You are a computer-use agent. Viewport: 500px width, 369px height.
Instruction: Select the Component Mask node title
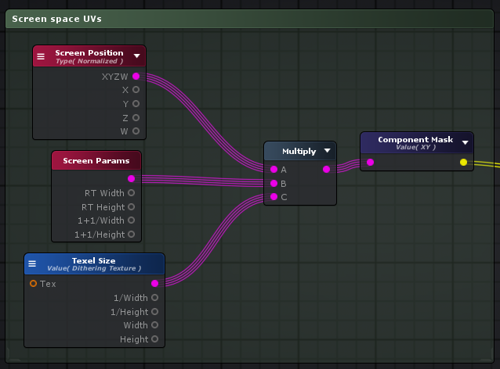pos(415,139)
